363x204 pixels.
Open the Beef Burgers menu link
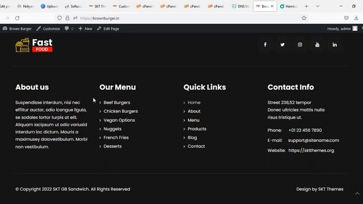pos(117,103)
